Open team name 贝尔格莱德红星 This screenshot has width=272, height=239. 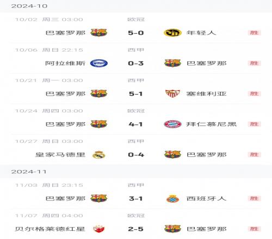click(x=50, y=229)
